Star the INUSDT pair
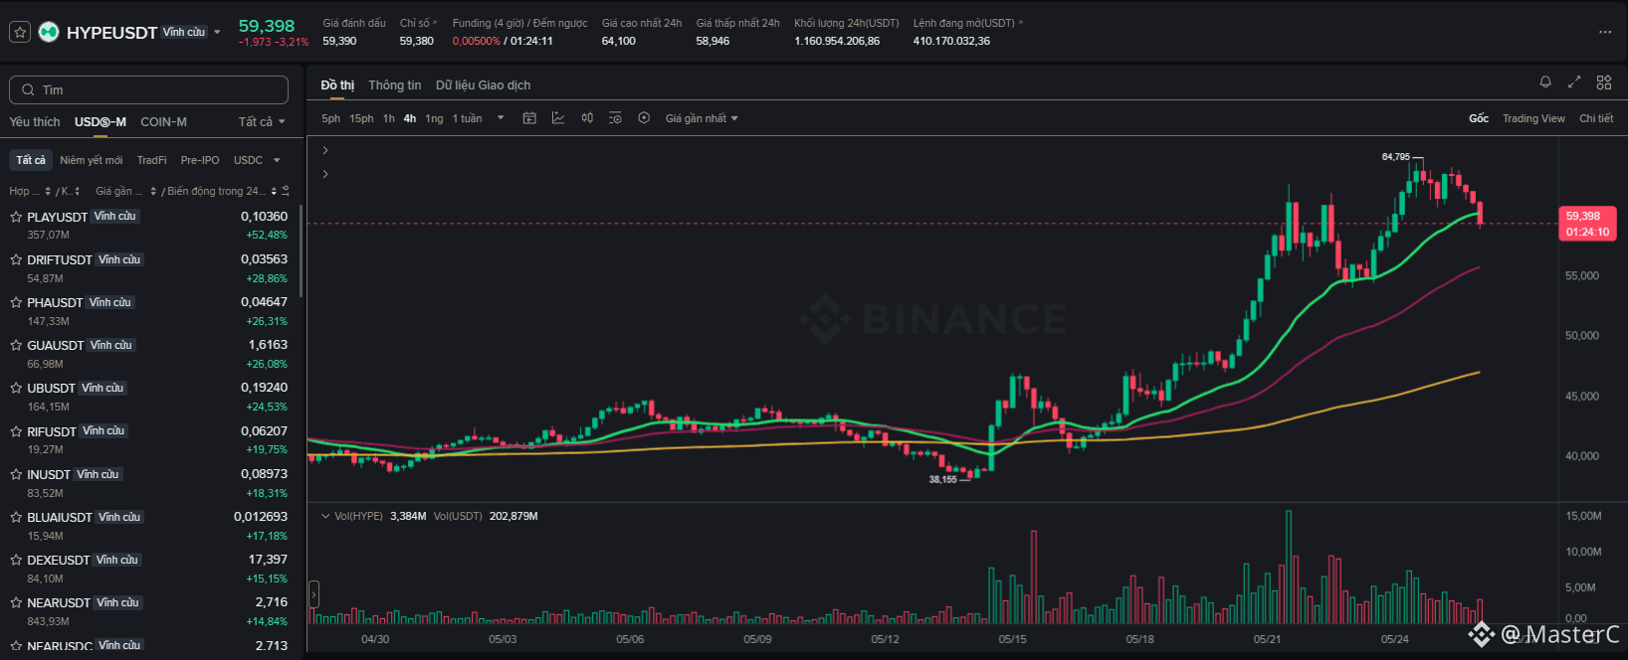This screenshot has width=1628, height=660. [16, 474]
